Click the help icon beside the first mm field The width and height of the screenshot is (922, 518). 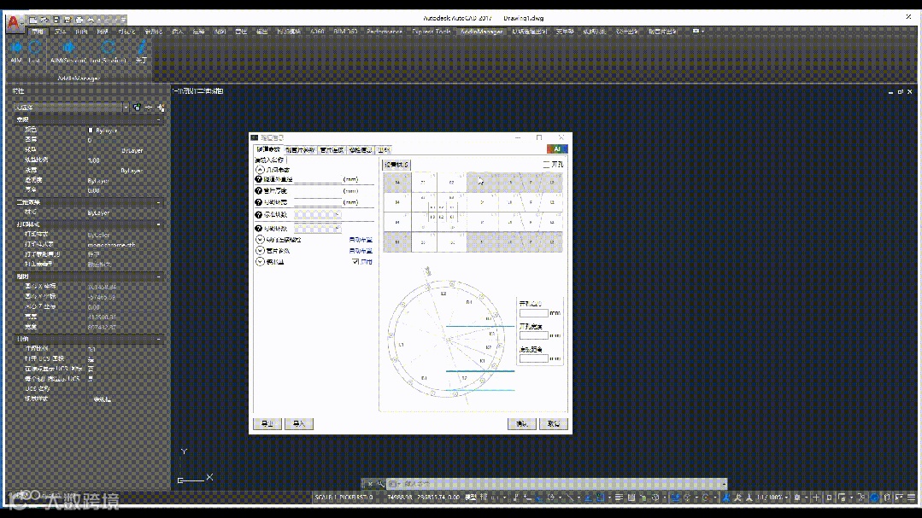[x=259, y=179]
